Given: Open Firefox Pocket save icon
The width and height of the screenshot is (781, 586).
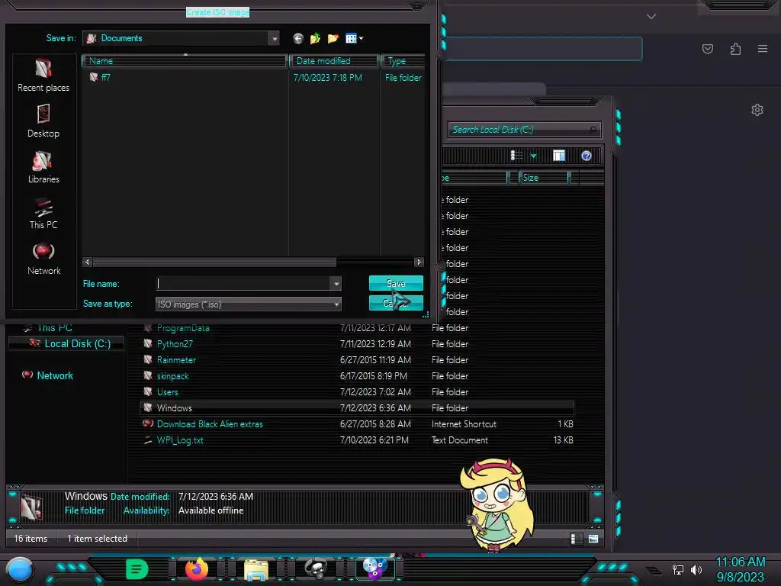Looking at the screenshot, I should tap(708, 49).
